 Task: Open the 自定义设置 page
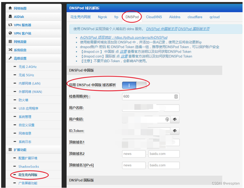pos(26,125)
